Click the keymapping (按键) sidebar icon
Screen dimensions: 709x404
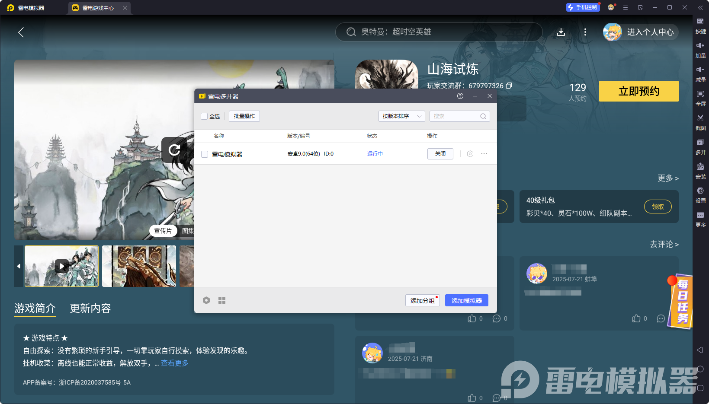(x=700, y=22)
